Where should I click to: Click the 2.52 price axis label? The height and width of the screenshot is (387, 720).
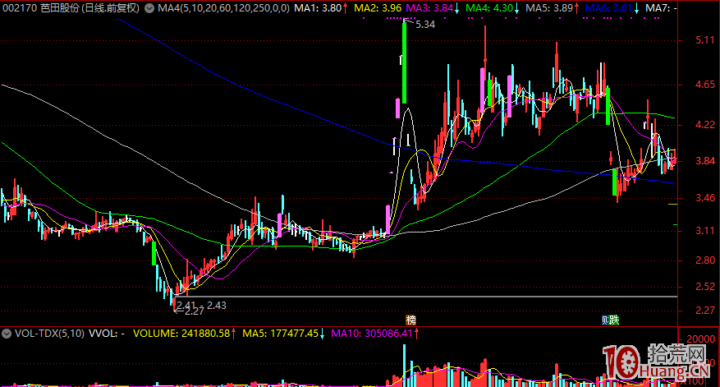click(705, 287)
